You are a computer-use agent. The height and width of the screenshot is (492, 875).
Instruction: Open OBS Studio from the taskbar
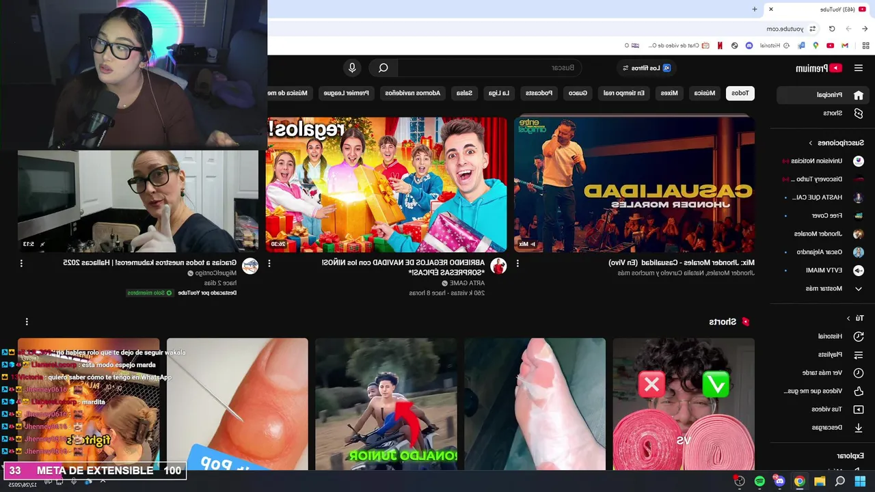(740, 481)
